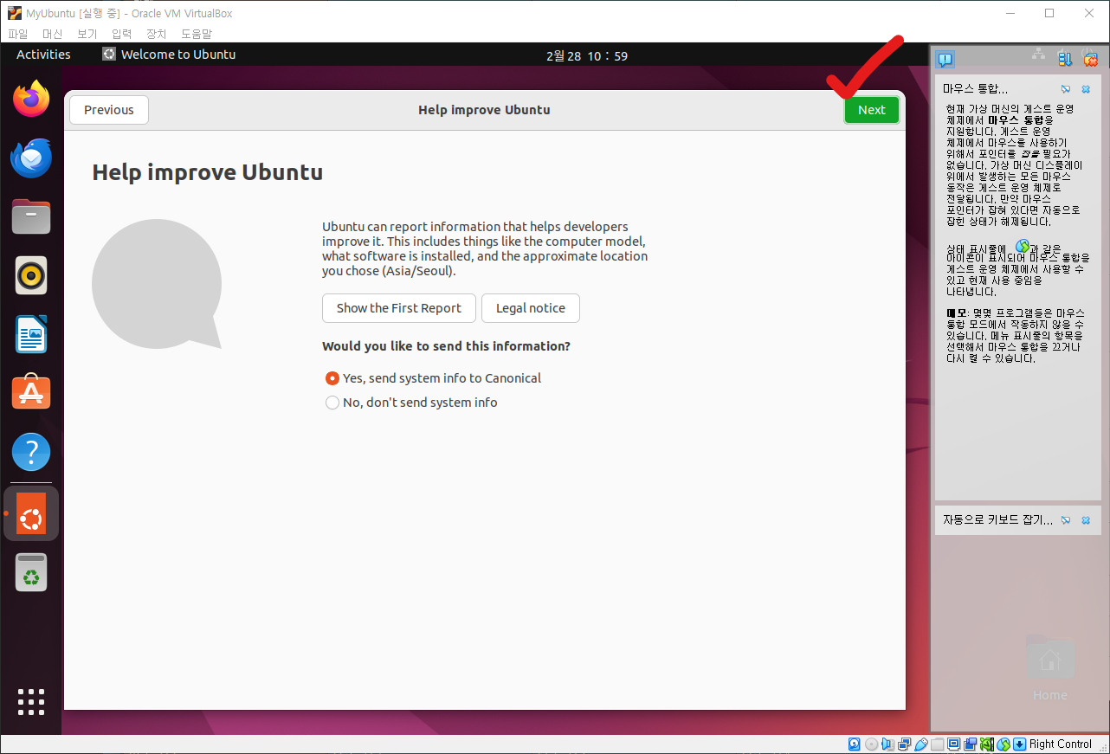Screen dimensions: 1110x754
Task: Go back with the Previous button
Action: pos(109,110)
